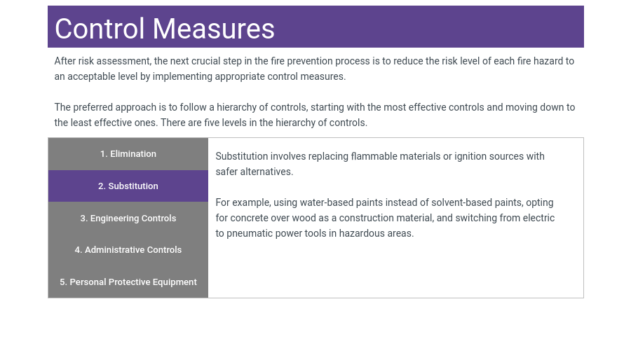Click blank space in Substitution content panel
The image size is (631, 353).
coord(393,273)
